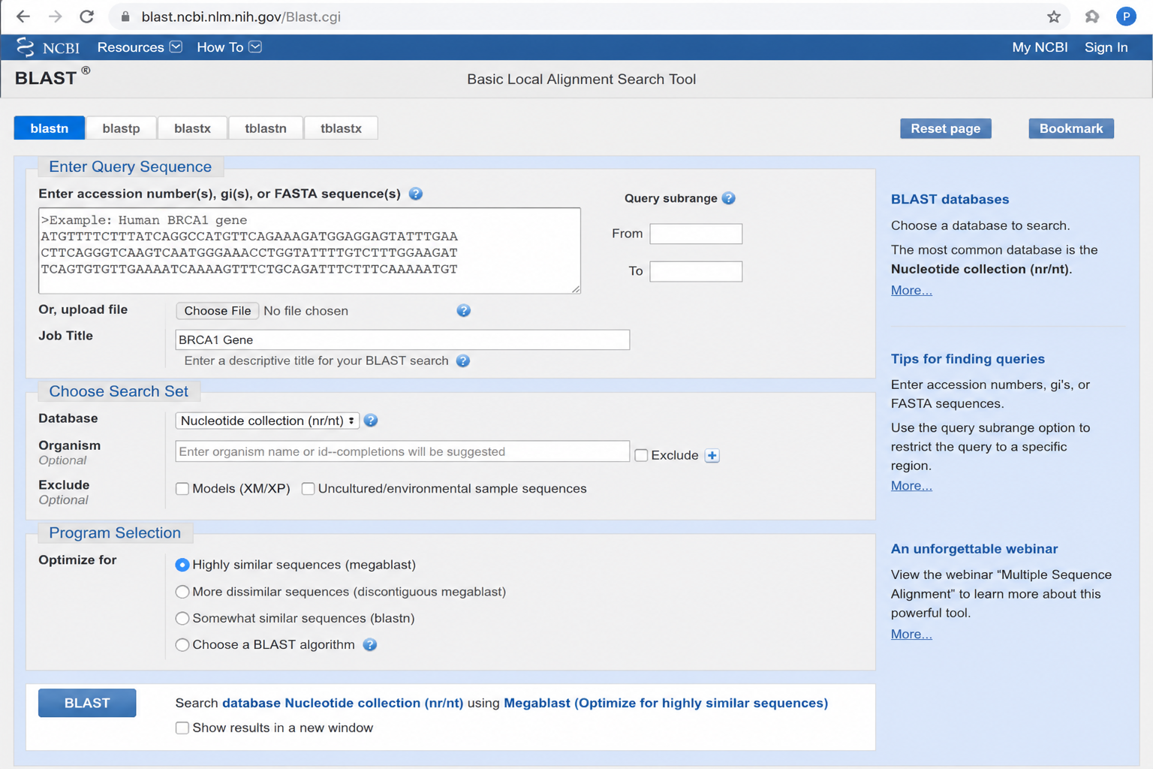This screenshot has height=769, width=1153.
Task: Click the Organism name input field
Action: 402,451
